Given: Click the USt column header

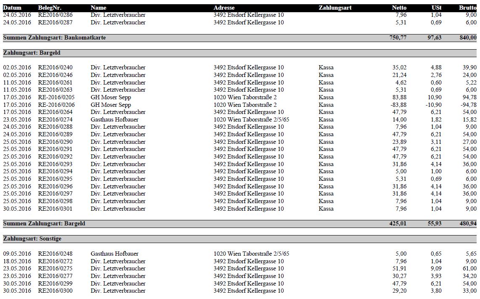Looking at the screenshot, I should point(436,8).
